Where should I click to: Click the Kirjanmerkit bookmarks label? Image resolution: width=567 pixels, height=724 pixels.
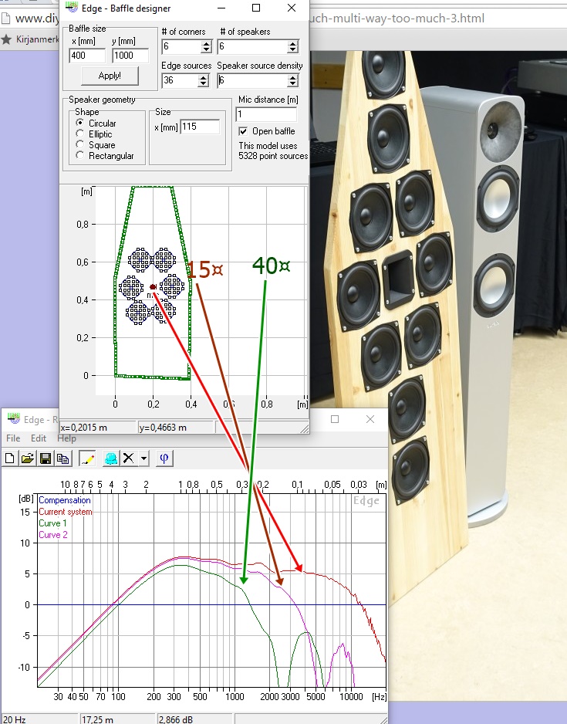37,39
